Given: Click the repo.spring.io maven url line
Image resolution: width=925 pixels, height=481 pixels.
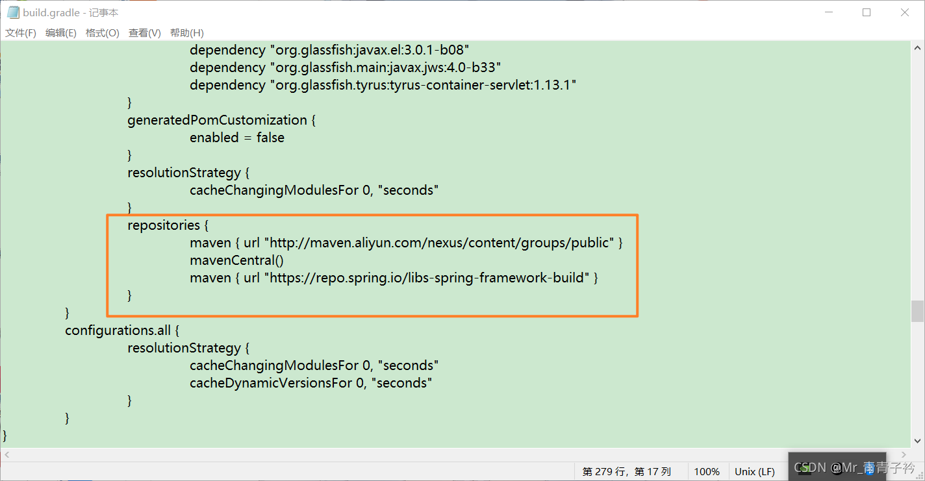Looking at the screenshot, I should pyautogui.click(x=394, y=278).
